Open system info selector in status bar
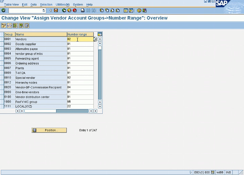Image resolution: width=244 pixels, height=175 pixels. pos(213,172)
